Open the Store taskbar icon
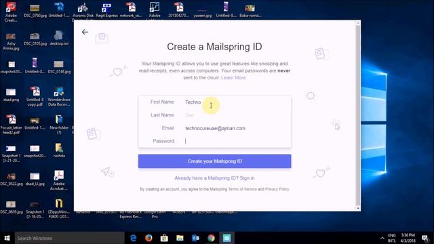Image resolution: width=434 pixels, height=244 pixels. coord(164,238)
